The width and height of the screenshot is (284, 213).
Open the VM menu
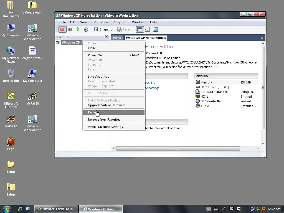coord(94,22)
